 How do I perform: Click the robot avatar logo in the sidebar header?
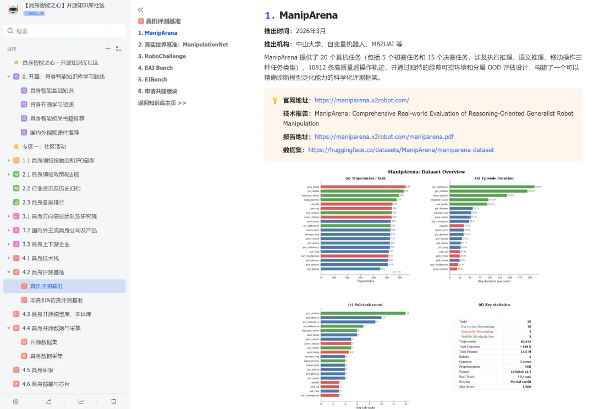13,9
